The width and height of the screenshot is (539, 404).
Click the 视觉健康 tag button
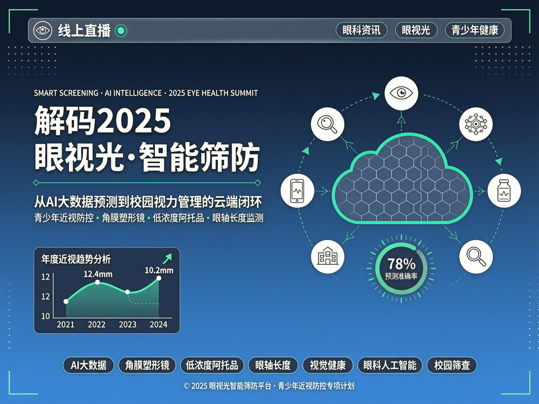pyautogui.click(x=327, y=365)
